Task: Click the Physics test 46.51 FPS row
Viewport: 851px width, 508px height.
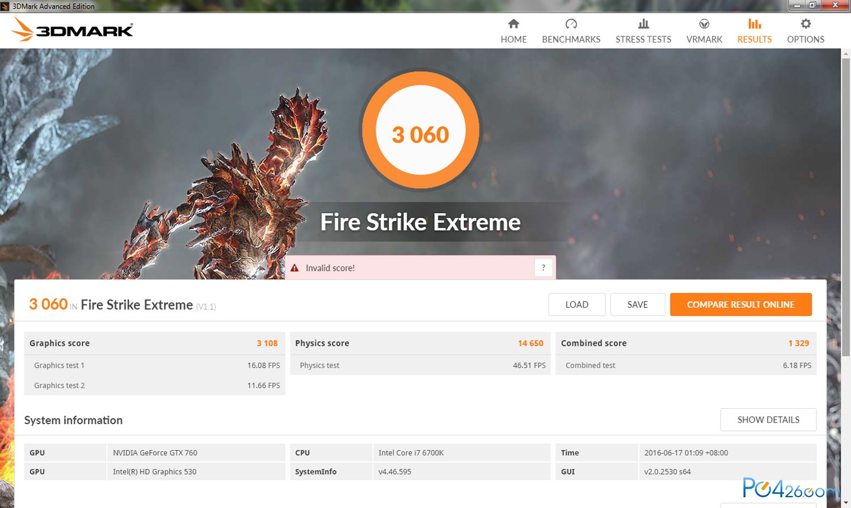Action: pyautogui.click(x=420, y=365)
